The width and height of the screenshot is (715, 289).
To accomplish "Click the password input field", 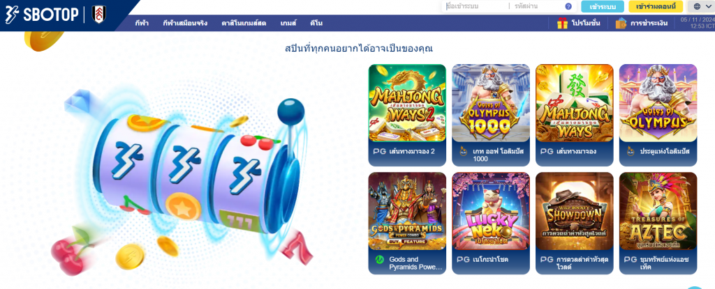I will [x=537, y=6].
